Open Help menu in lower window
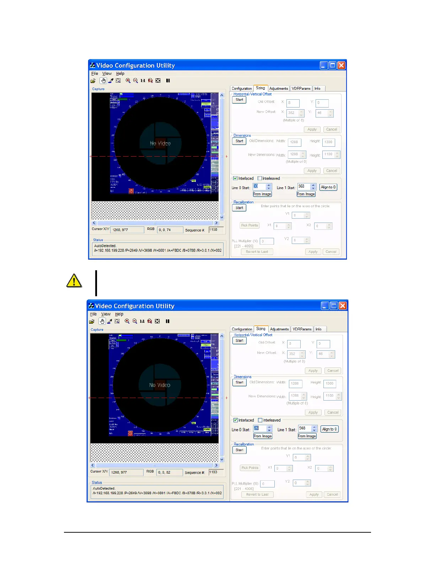Image resolution: width=435 pixels, height=564 pixels. tap(119, 314)
